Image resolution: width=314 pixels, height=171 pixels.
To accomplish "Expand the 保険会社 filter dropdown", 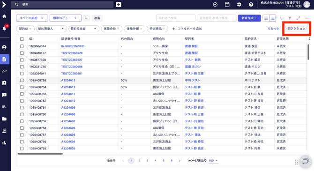I will (x=112, y=29).
